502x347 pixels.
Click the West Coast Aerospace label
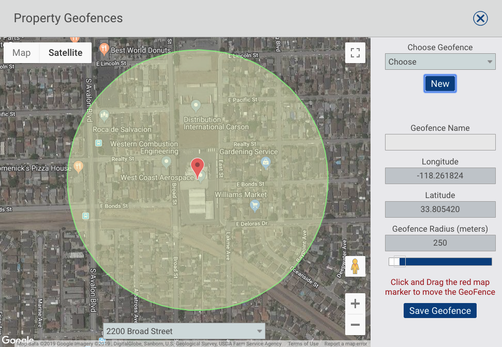[x=157, y=177]
